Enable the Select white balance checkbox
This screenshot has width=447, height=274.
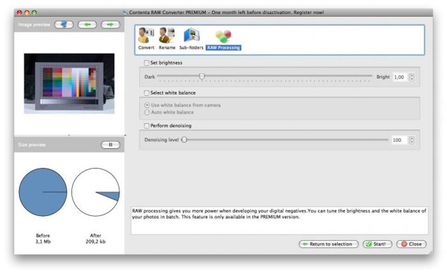(146, 93)
